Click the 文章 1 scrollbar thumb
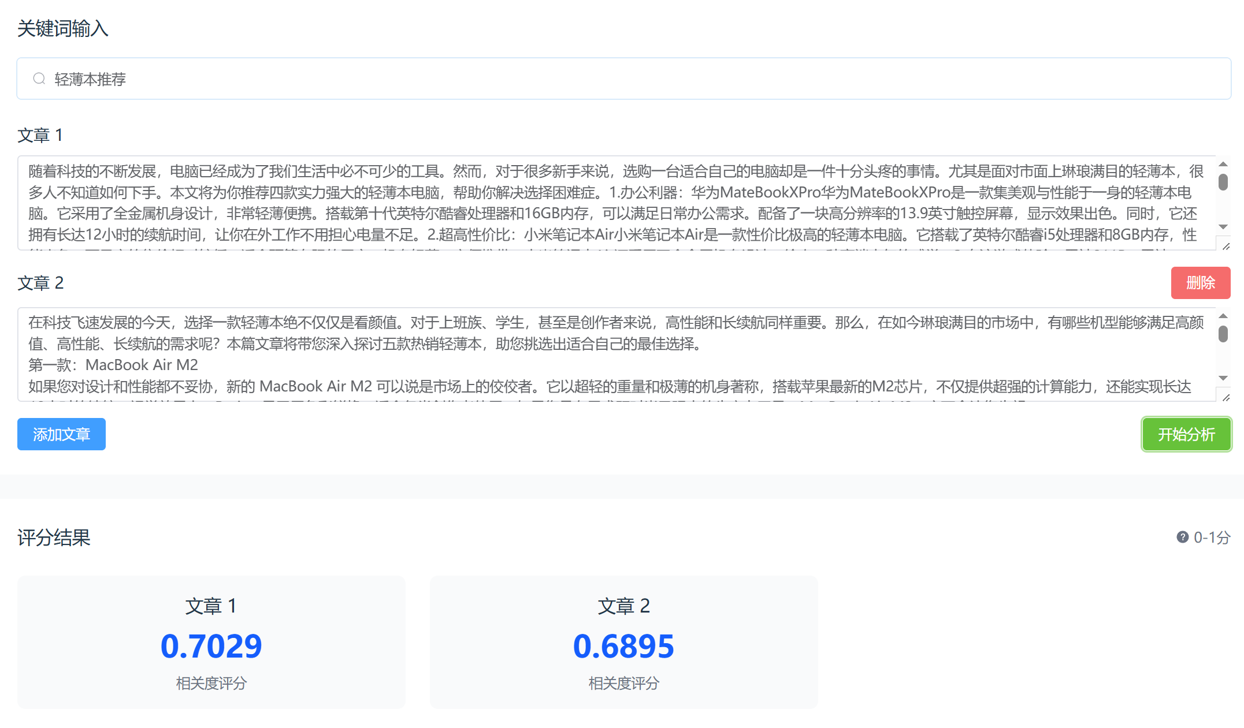1244x728 pixels. (x=1223, y=182)
